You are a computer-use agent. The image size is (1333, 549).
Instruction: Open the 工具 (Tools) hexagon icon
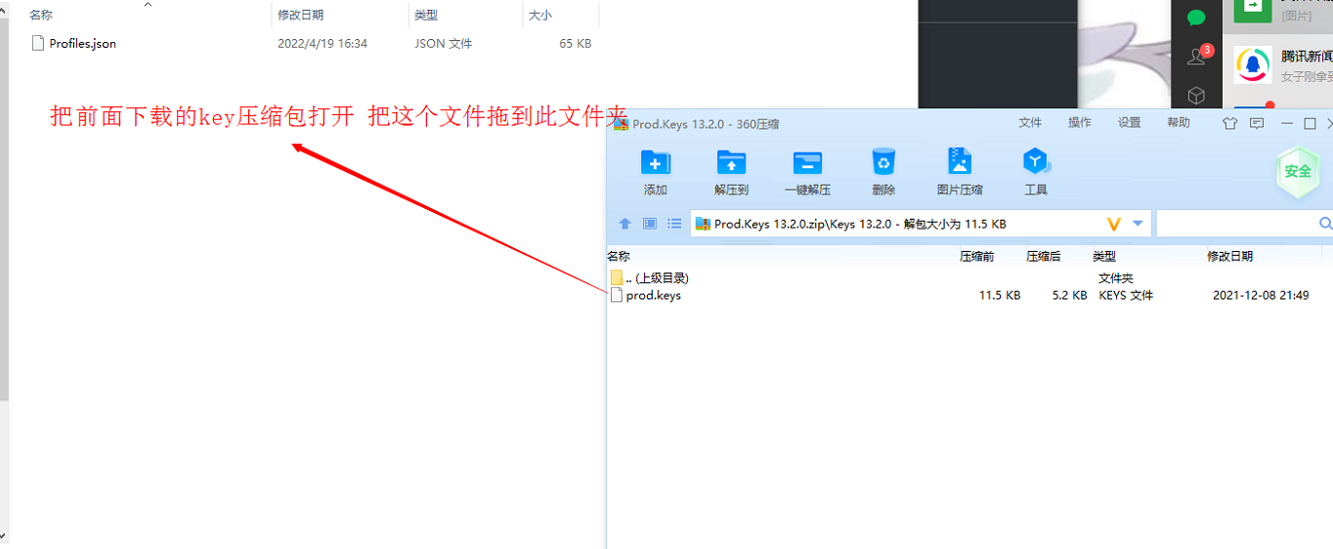(x=1036, y=163)
